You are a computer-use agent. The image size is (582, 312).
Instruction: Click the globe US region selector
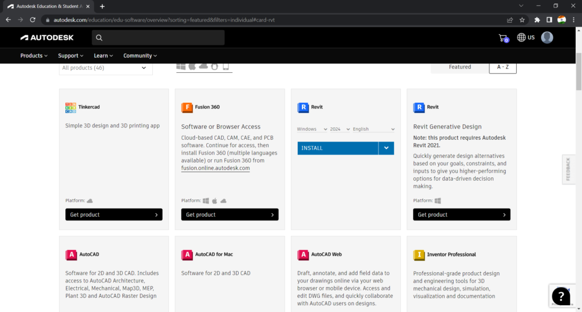[526, 38]
